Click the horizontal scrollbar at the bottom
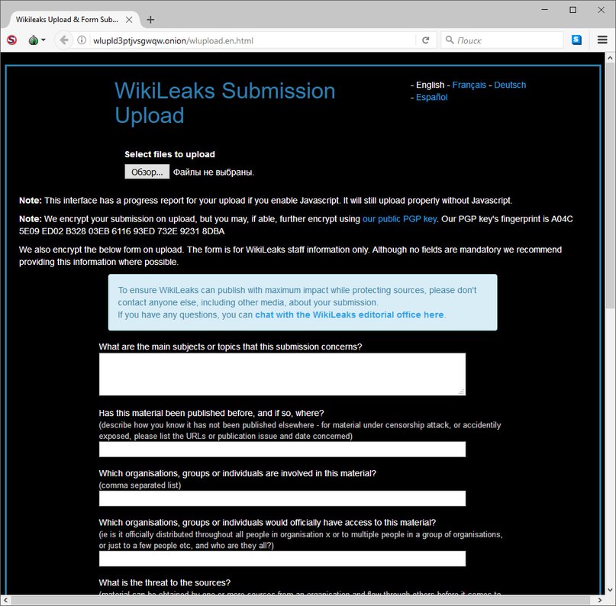 pyautogui.click(x=301, y=600)
